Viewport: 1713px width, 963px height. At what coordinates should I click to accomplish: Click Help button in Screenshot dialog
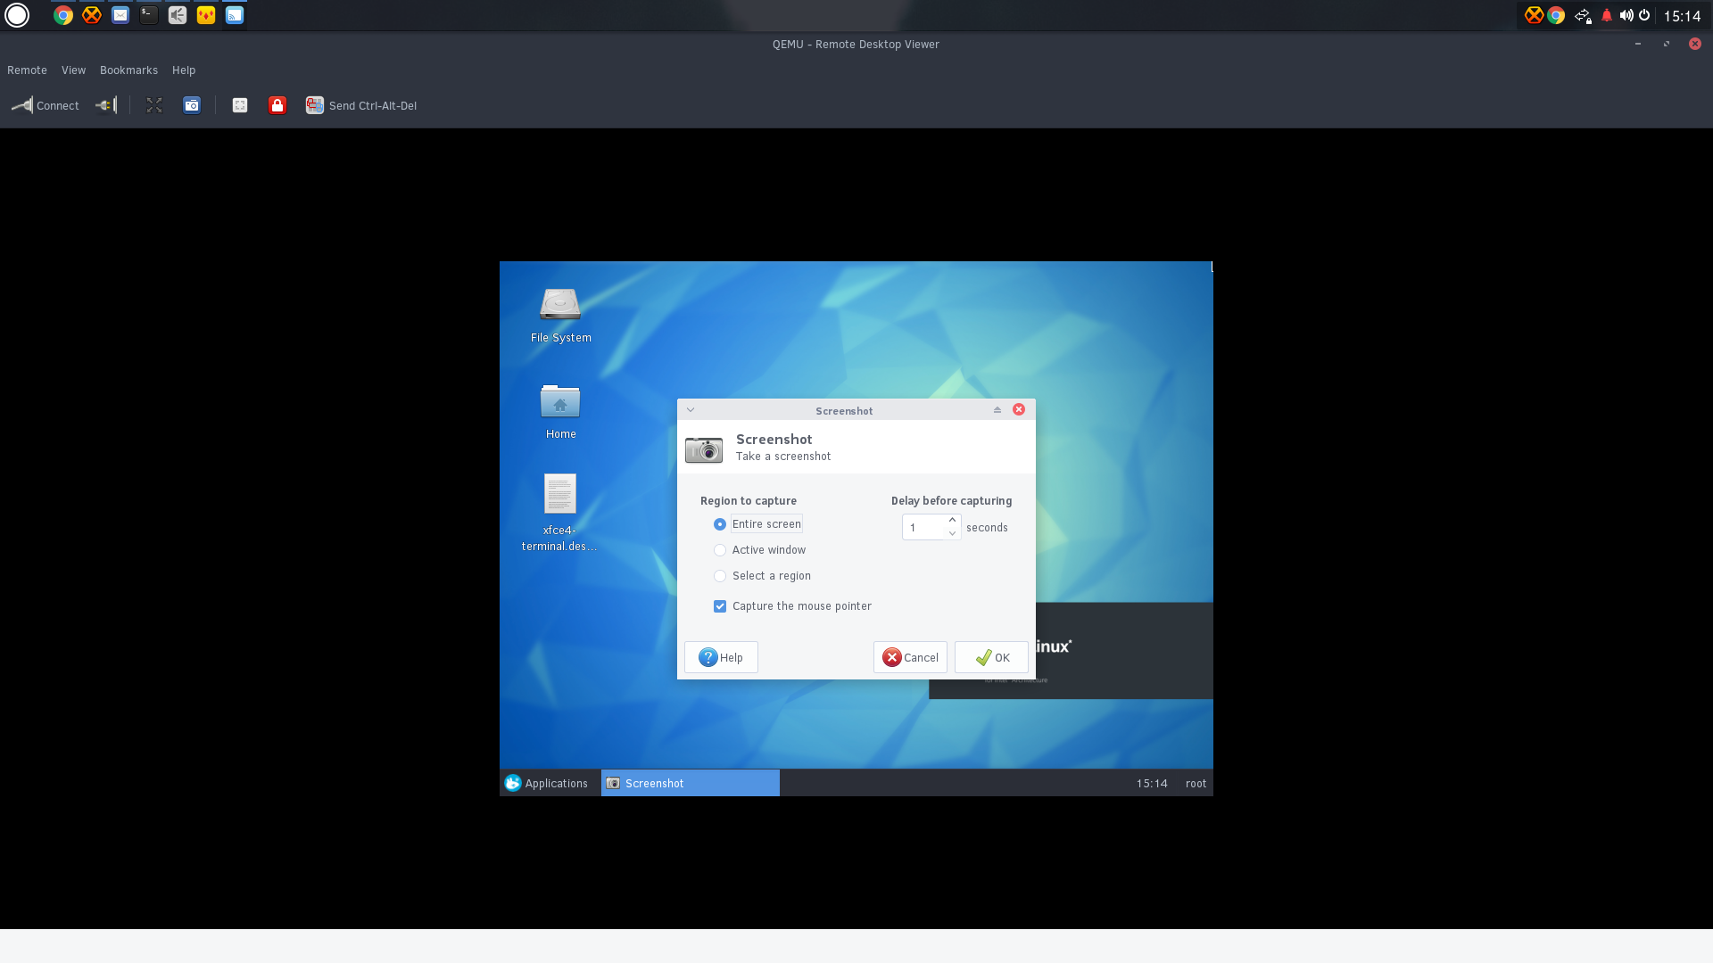721,657
